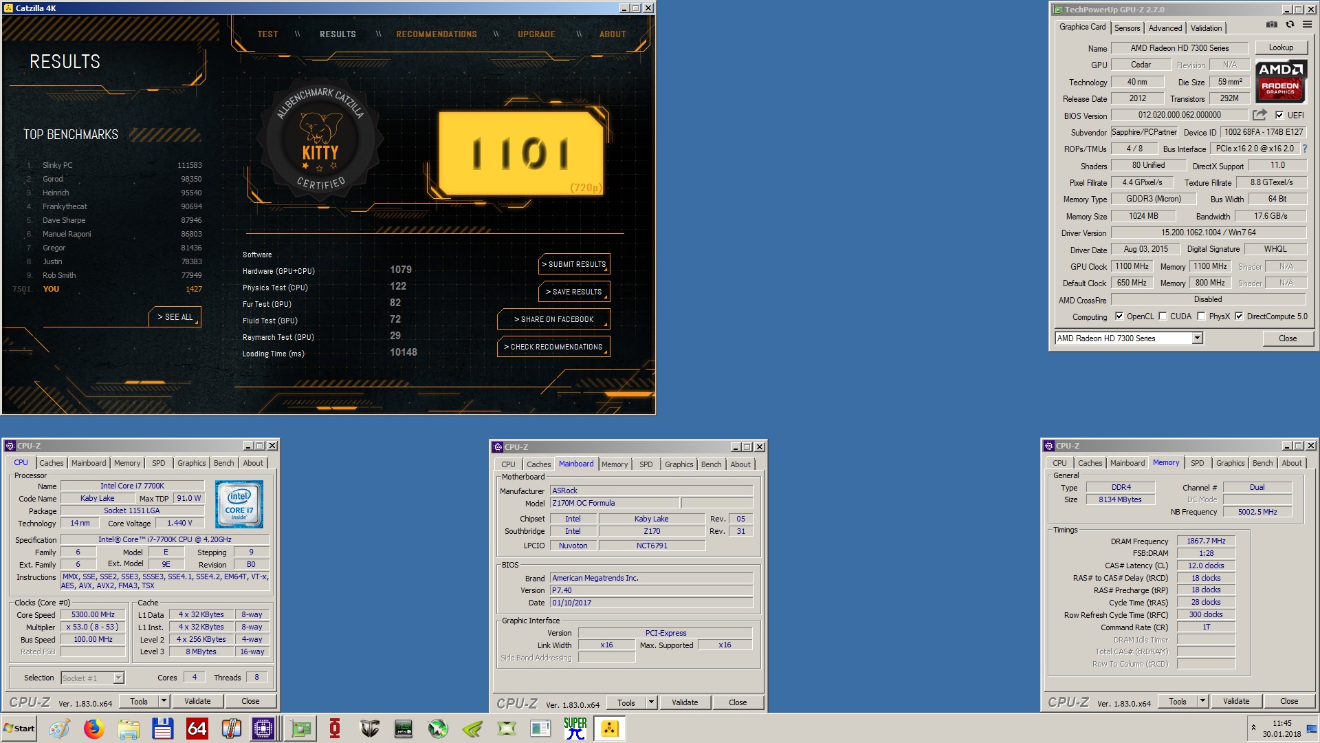Open the Socket #1 selection dropdown
Screen dimensions: 1320x743
(x=118, y=678)
